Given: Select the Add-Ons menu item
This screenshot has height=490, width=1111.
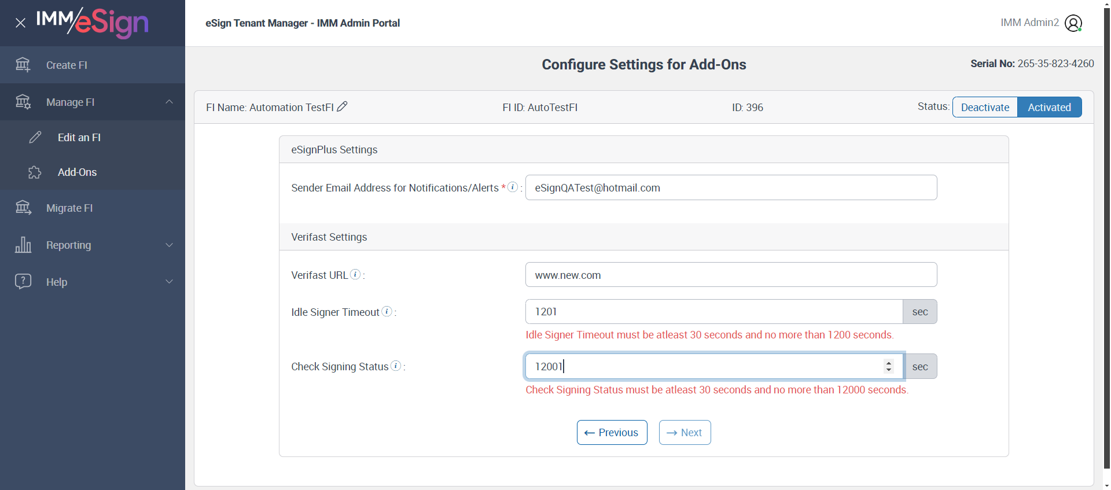Looking at the screenshot, I should click(77, 172).
